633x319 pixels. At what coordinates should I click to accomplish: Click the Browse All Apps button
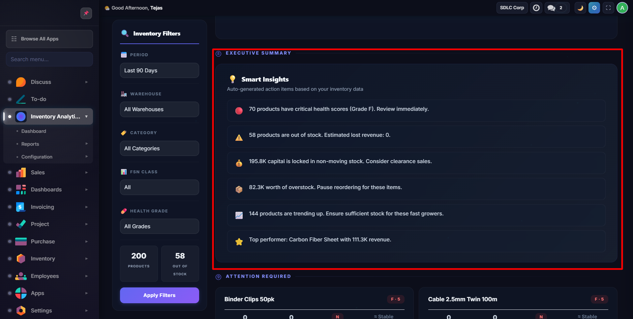click(x=49, y=39)
